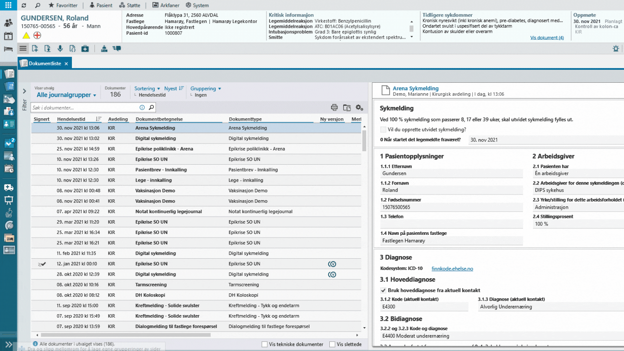The height and width of the screenshot is (351, 624).
Task: Click the ambulance icon in left sidebar
Action: [8, 188]
